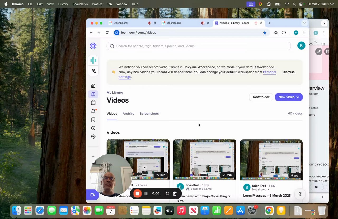Click the webcam bubble preview
The width and height of the screenshot is (338, 219).
(111, 175)
